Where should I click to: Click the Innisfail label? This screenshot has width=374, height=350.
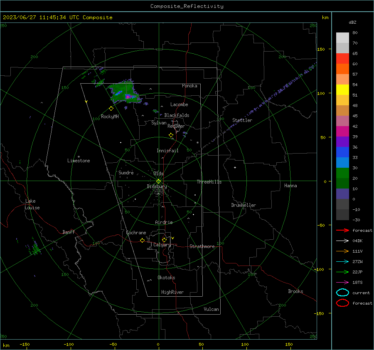point(167,151)
